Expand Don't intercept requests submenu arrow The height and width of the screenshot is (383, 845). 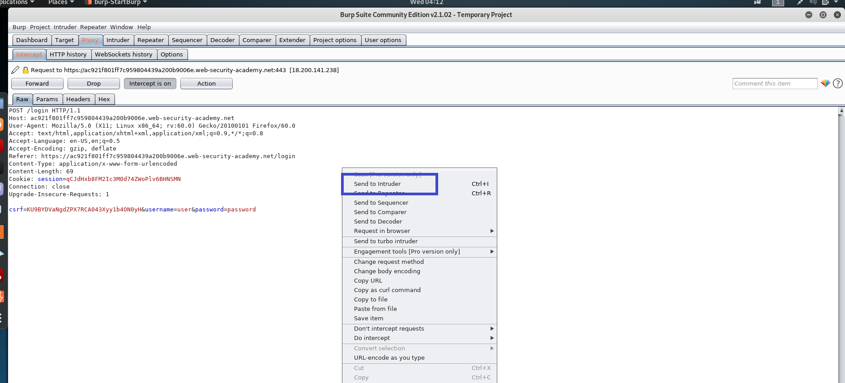tap(492, 329)
